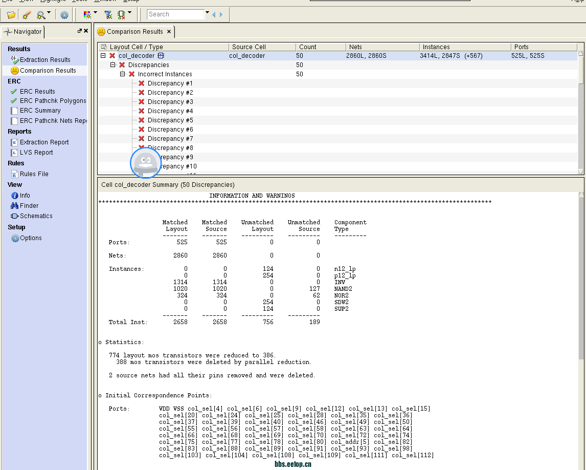Open the highlight color dropdown arrow
Screen dimensions: 586x470
click(95, 13)
